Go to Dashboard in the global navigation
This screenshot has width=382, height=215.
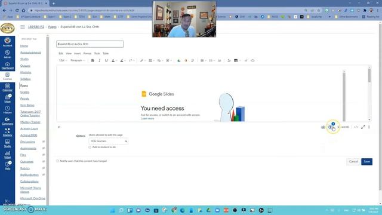tap(8, 65)
